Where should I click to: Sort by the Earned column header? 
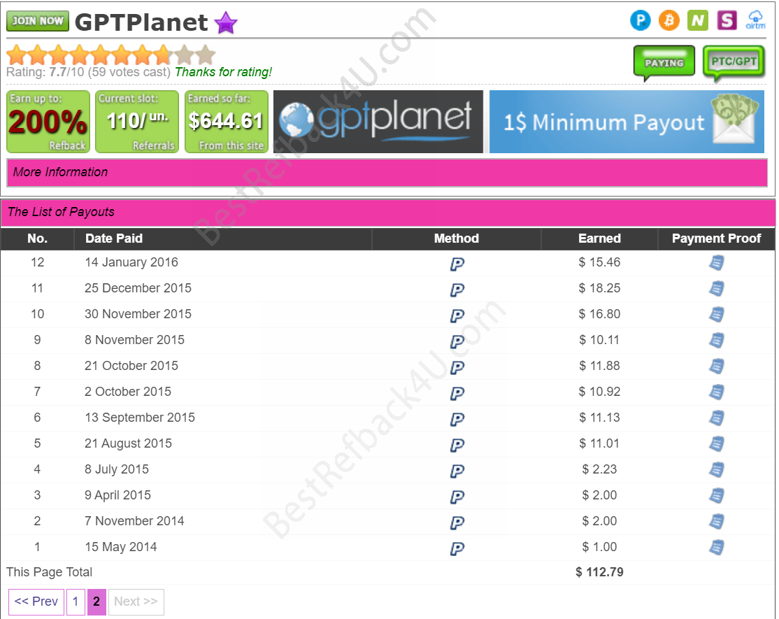click(600, 239)
